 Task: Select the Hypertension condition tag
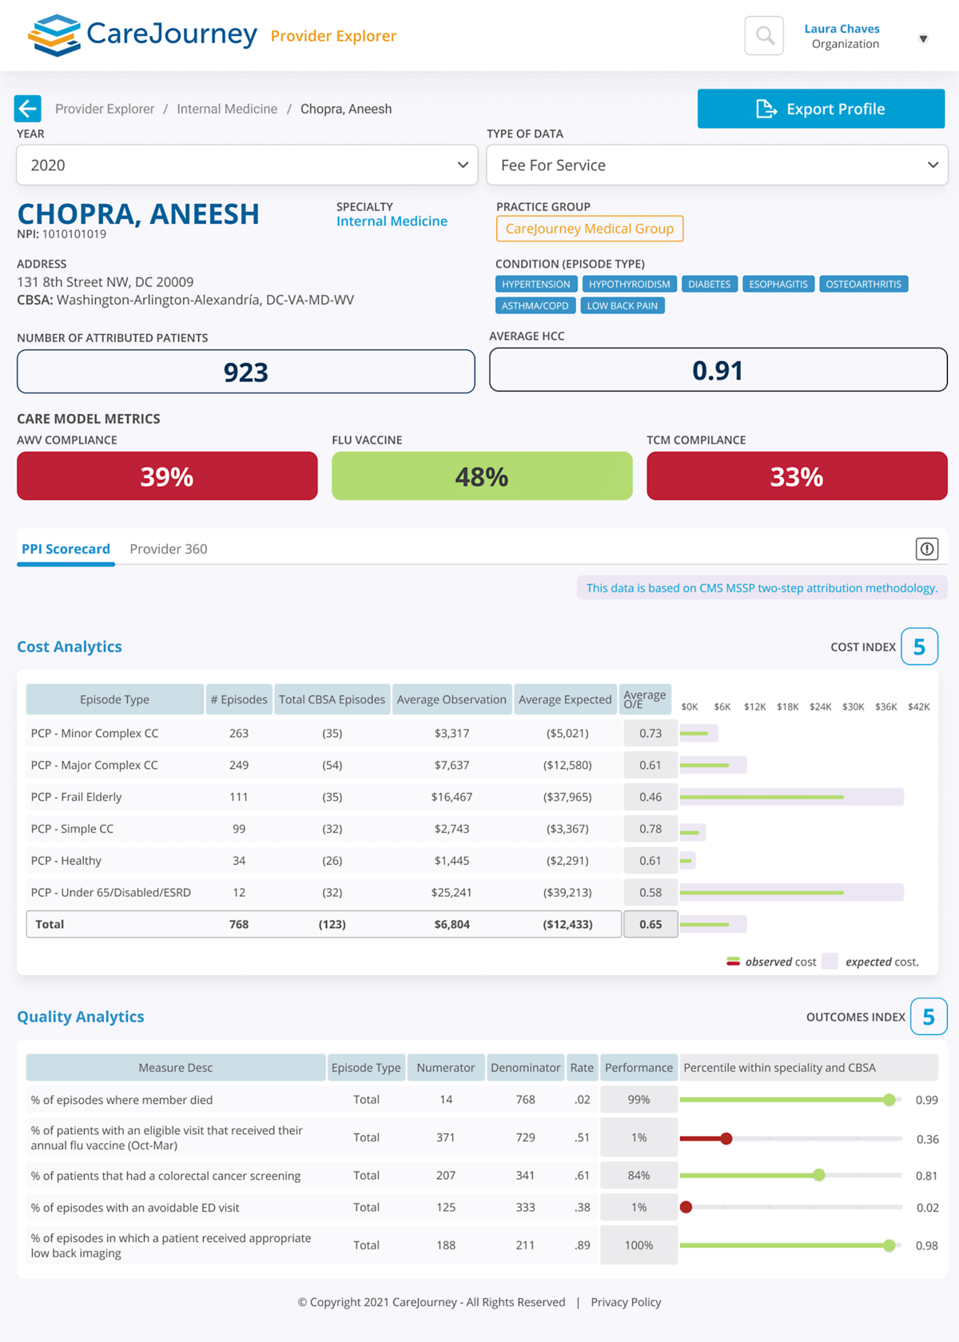pyautogui.click(x=535, y=285)
